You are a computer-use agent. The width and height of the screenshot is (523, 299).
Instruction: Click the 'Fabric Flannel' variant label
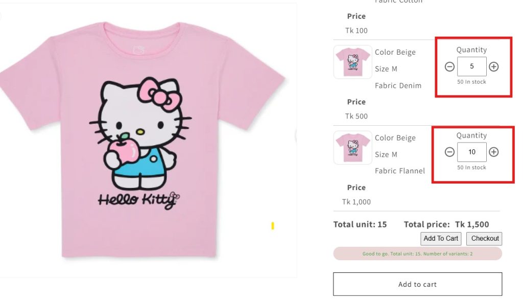[400, 171]
